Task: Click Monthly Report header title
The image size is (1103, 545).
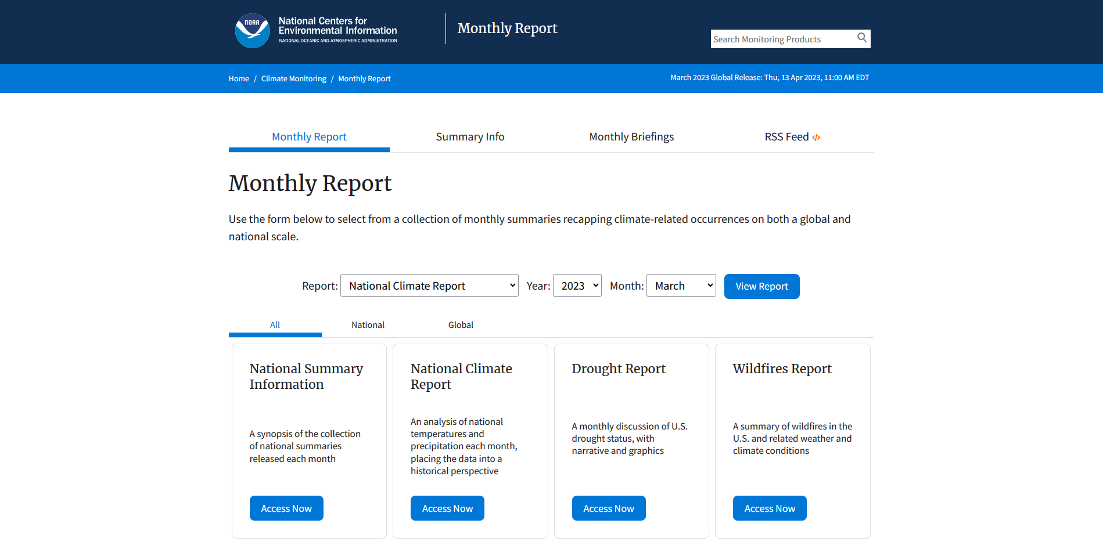Action: pyautogui.click(x=507, y=28)
